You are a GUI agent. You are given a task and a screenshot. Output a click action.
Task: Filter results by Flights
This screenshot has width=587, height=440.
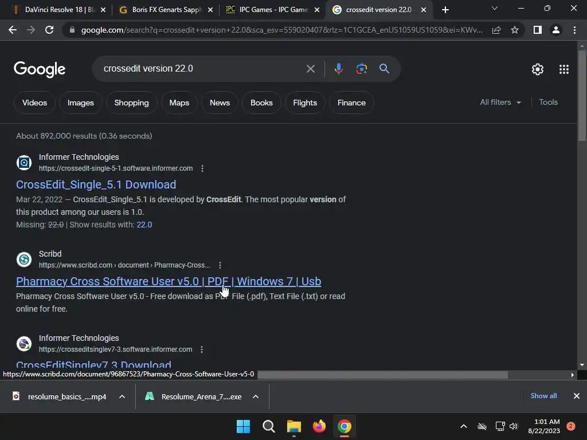[x=305, y=103]
